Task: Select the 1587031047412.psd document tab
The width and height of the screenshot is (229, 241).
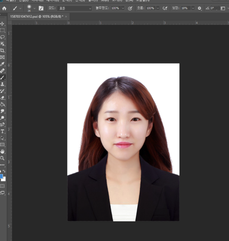Action: [37, 17]
